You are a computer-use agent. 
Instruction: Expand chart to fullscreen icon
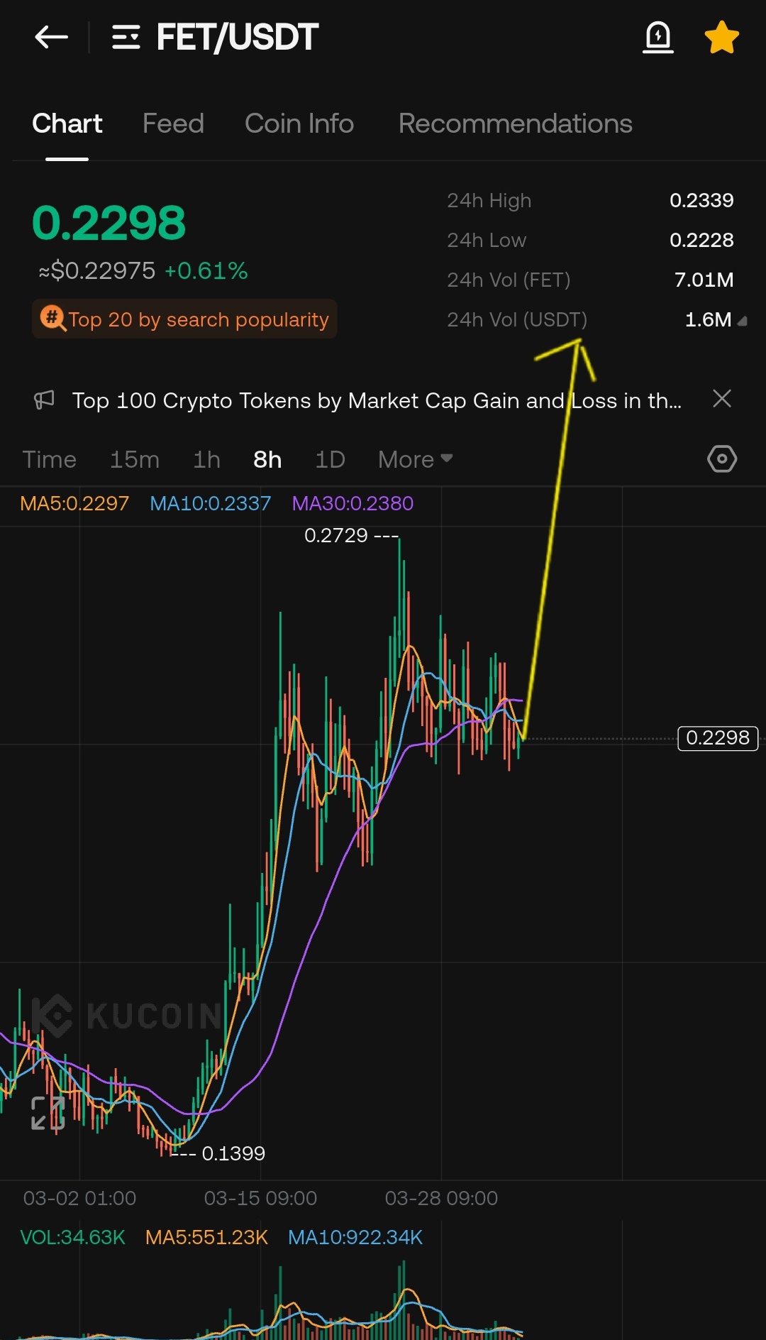(x=48, y=1112)
